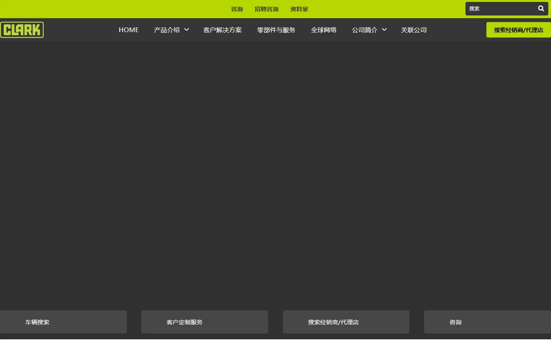Focus the 搜索 search input field
The image size is (551, 361).
(x=501, y=9)
